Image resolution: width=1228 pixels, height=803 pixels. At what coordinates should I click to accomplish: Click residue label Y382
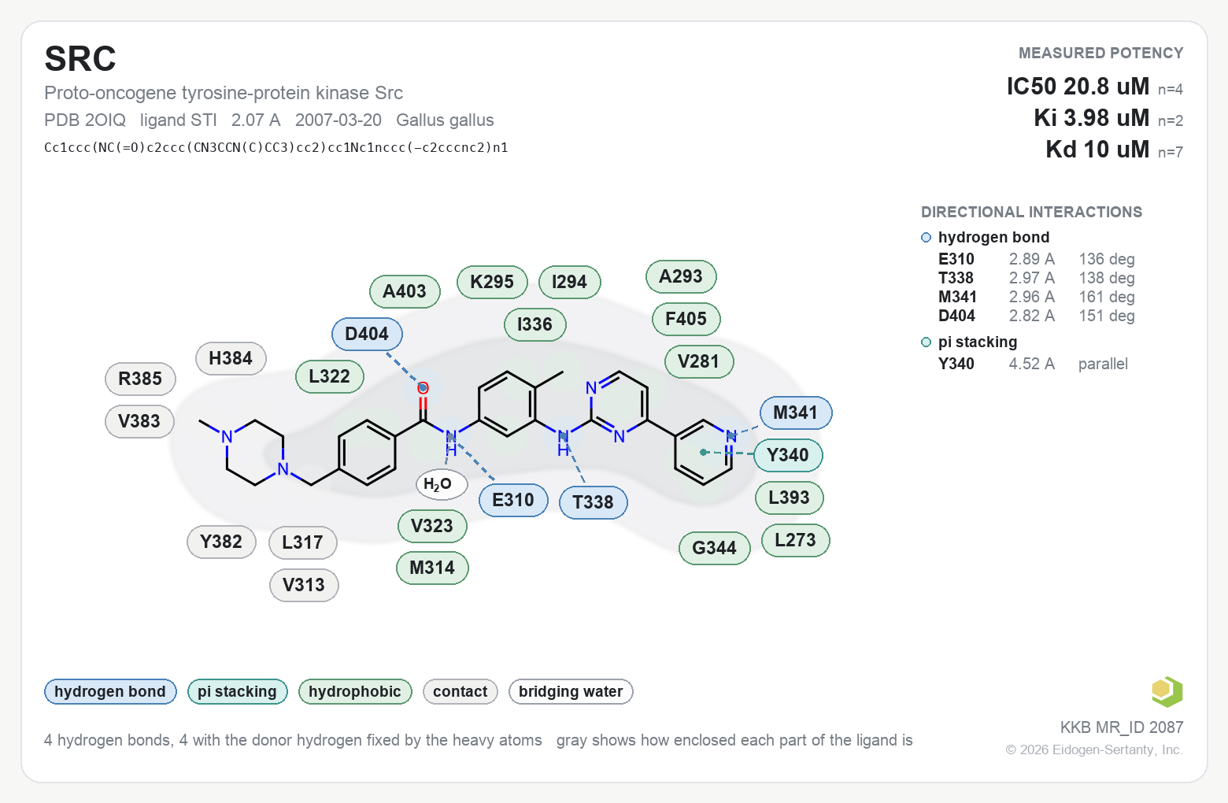pyautogui.click(x=221, y=542)
